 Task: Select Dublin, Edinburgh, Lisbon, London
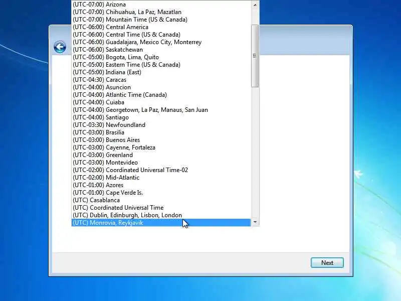pos(161,215)
